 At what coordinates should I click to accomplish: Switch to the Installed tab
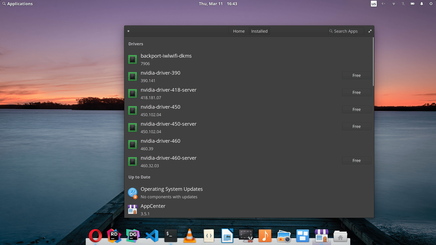pyautogui.click(x=259, y=31)
